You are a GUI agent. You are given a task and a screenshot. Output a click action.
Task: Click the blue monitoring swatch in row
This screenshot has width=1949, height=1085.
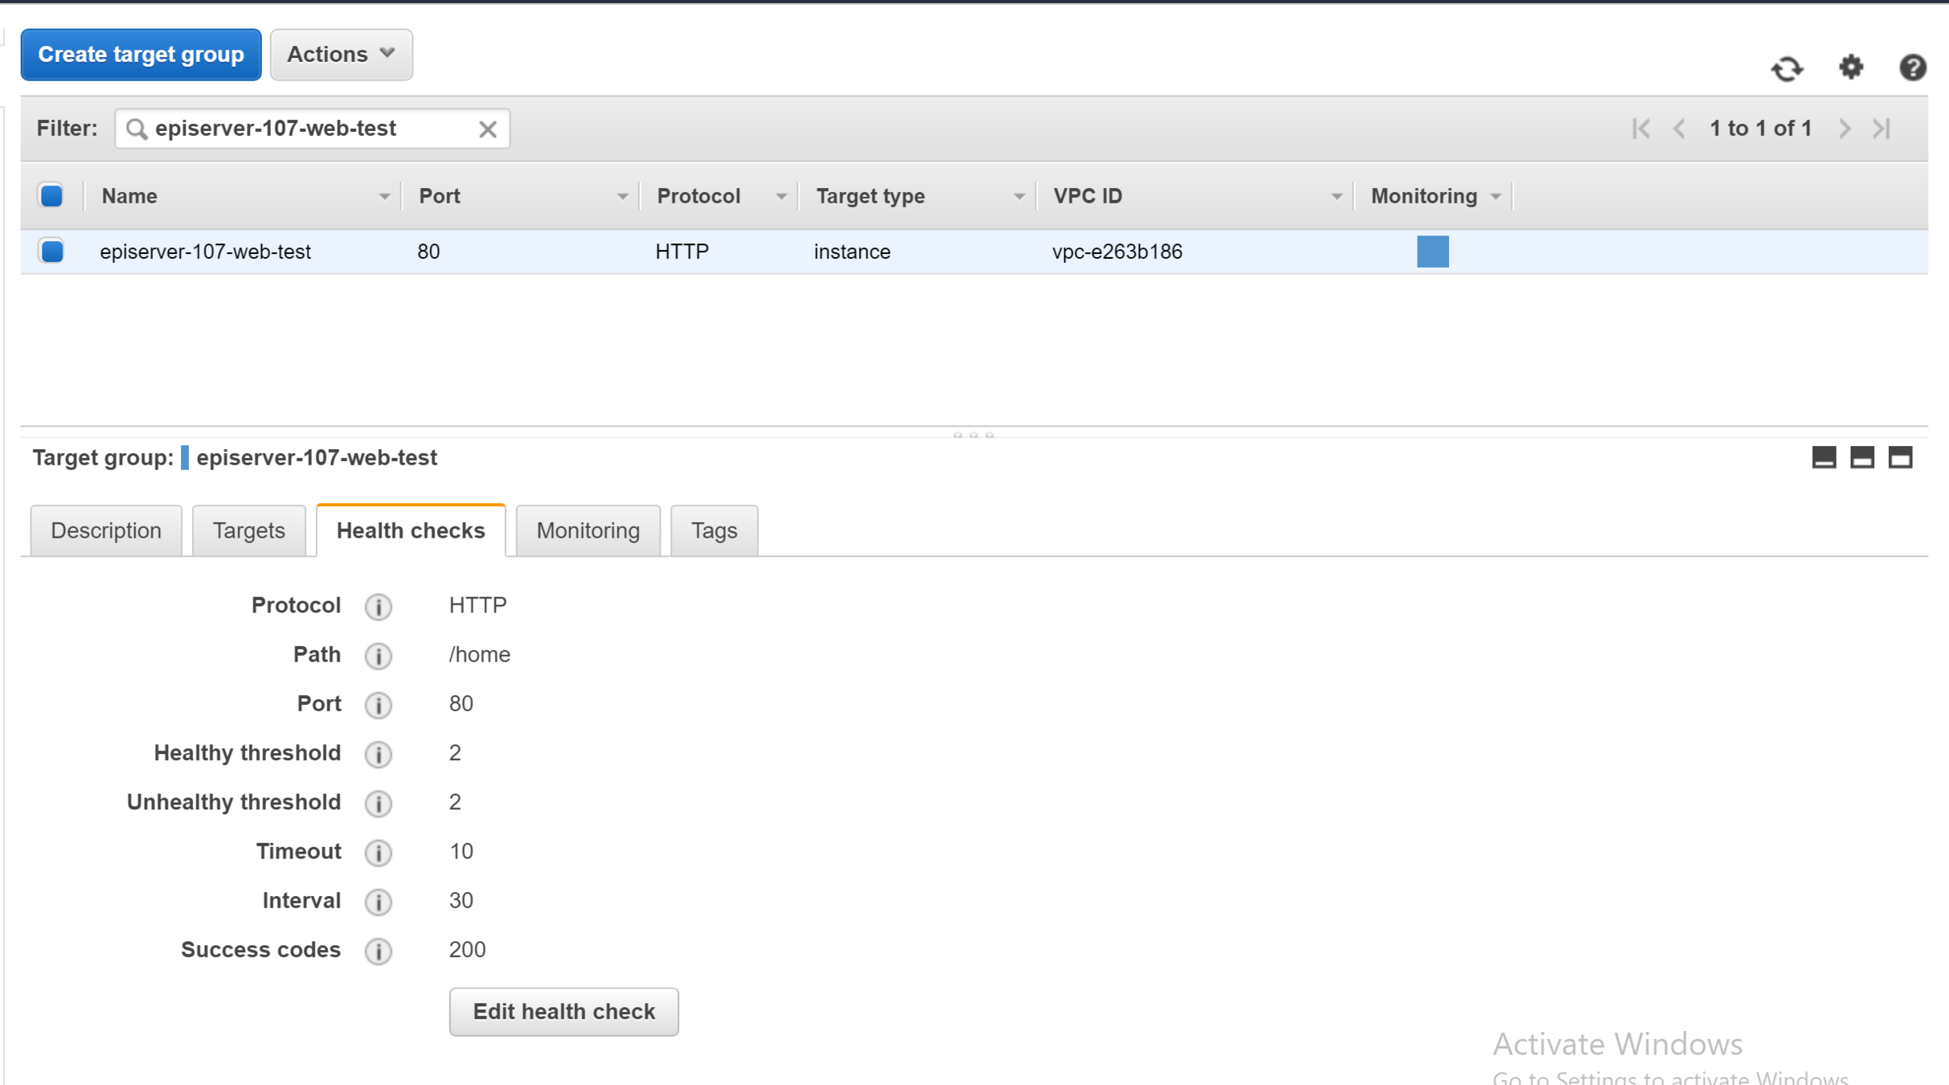(1432, 252)
